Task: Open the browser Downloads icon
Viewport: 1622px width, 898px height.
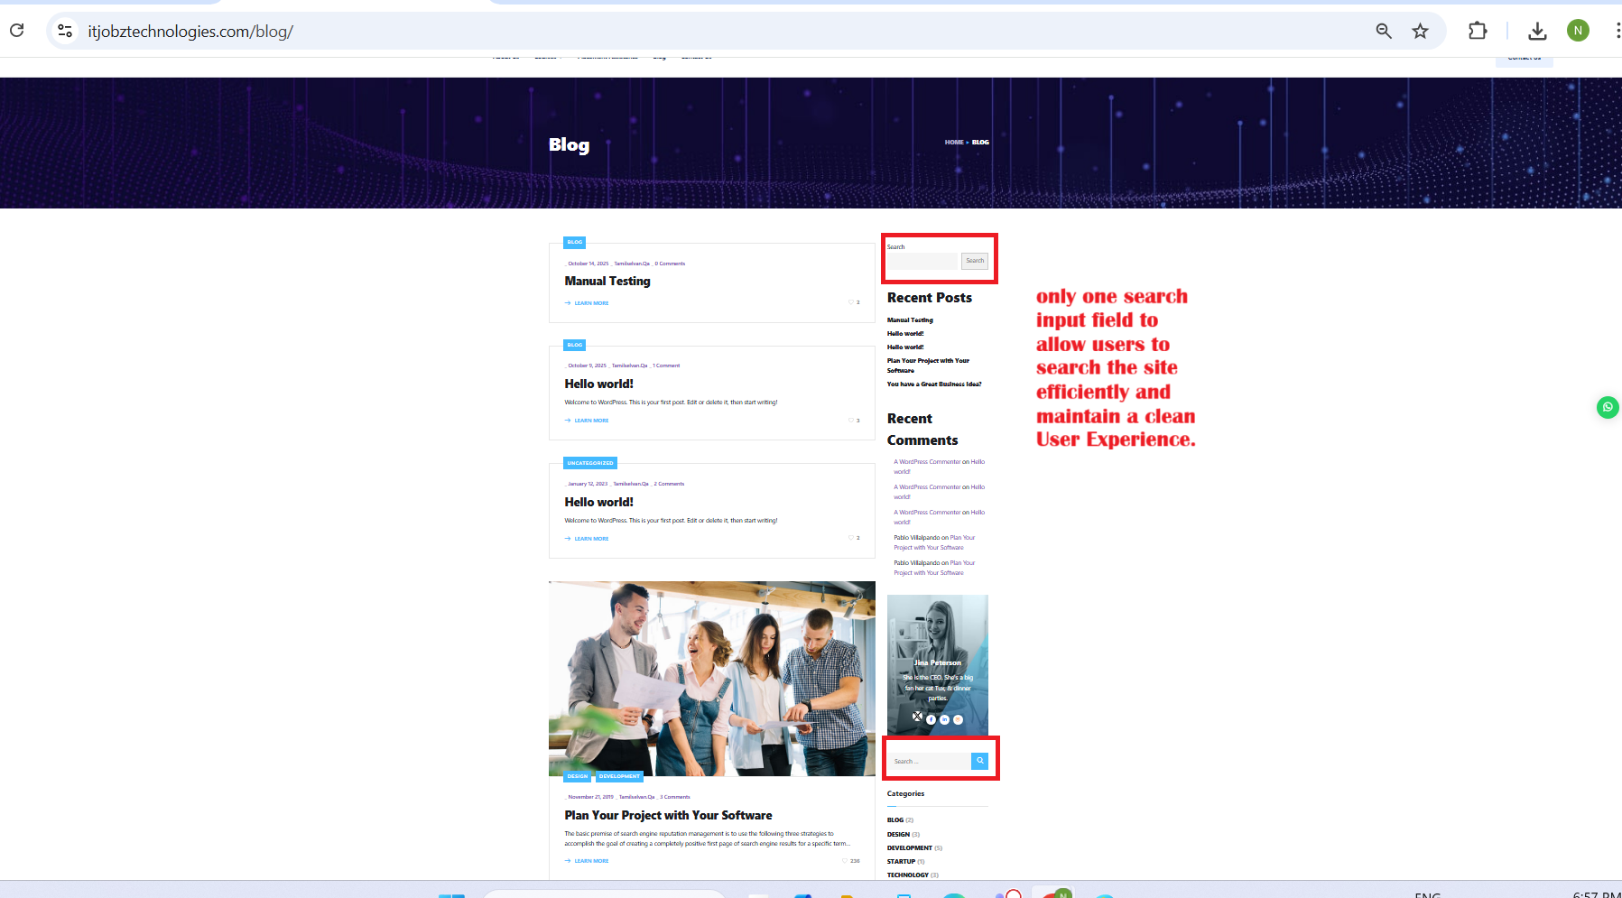Action: click(x=1537, y=32)
